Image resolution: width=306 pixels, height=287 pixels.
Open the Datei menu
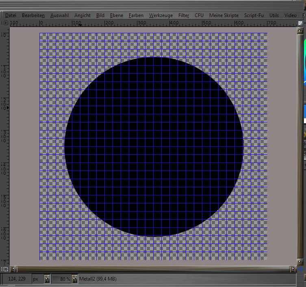tap(11, 15)
